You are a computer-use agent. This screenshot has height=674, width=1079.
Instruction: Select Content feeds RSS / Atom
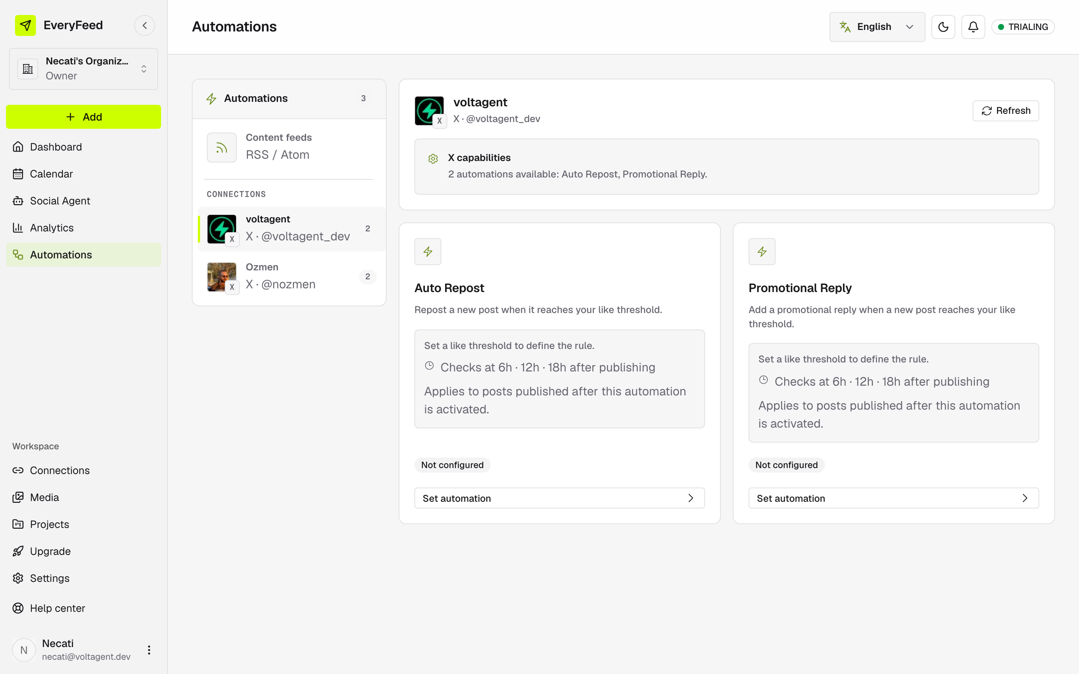tap(289, 147)
